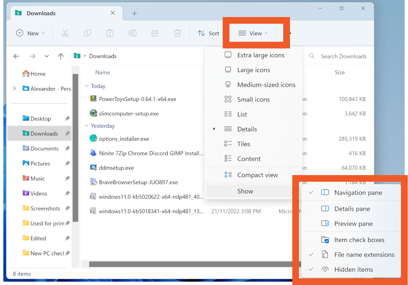
Task: Disable File name extensions option
Action: pyautogui.click(x=364, y=255)
